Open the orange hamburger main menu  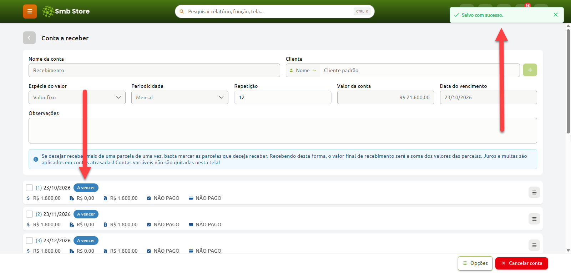click(x=30, y=11)
